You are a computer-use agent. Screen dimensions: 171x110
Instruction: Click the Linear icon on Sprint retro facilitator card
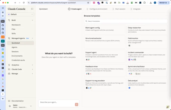click(x=129, y=74)
